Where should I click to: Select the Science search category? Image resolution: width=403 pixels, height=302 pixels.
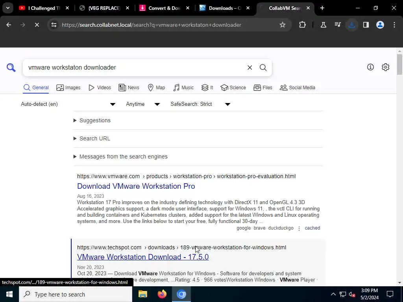click(233, 88)
